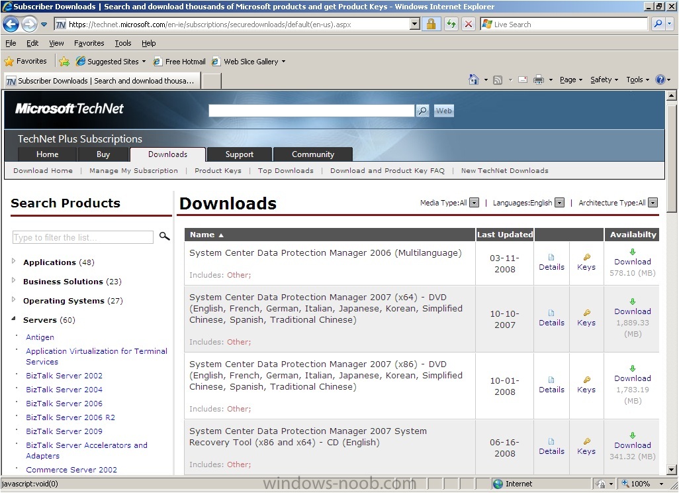Expand the Business Solutions category
The height and width of the screenshot is (493, 679).
click(13, 280)
